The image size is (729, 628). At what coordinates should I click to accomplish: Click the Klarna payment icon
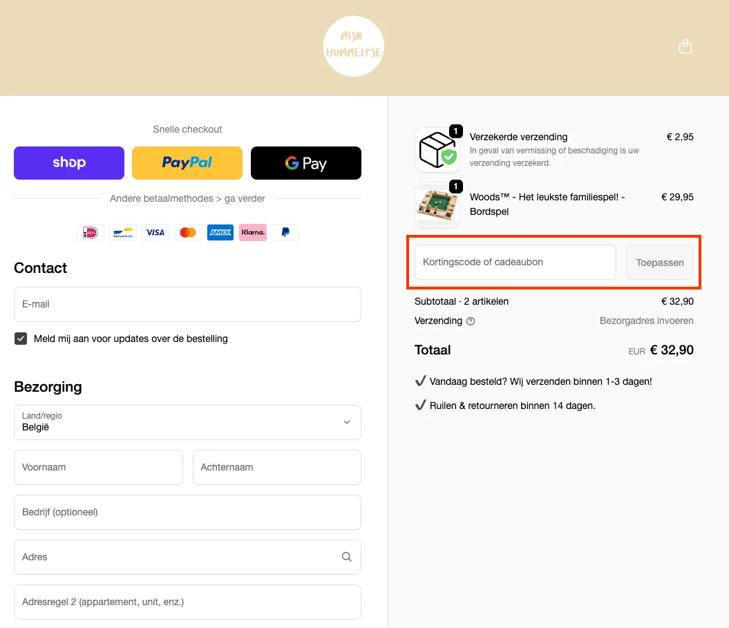[x=253, y=233]
